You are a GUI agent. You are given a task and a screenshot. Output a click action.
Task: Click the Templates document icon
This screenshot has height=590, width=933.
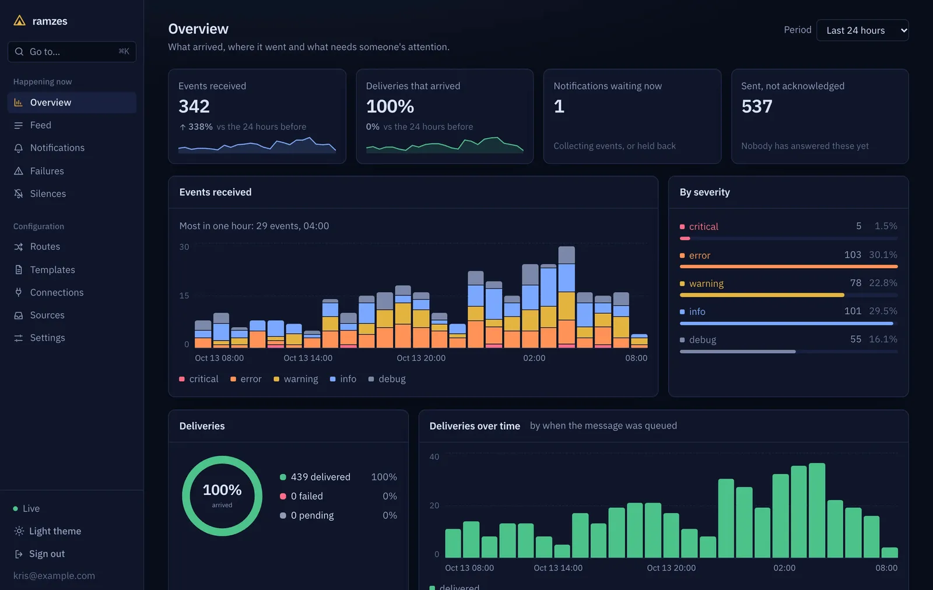[19, 270]
